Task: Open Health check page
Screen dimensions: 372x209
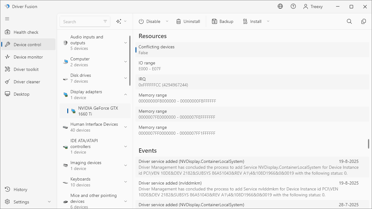Action: coord(26,32)
